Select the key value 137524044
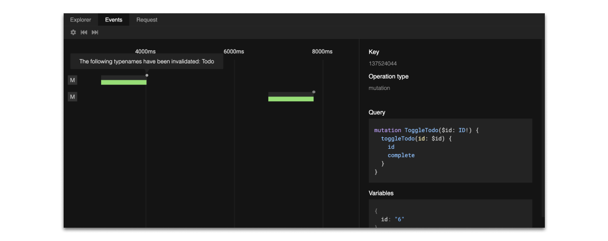Image resolution: width=608 pixels, height=241 pixels. (x=383, y=64)
